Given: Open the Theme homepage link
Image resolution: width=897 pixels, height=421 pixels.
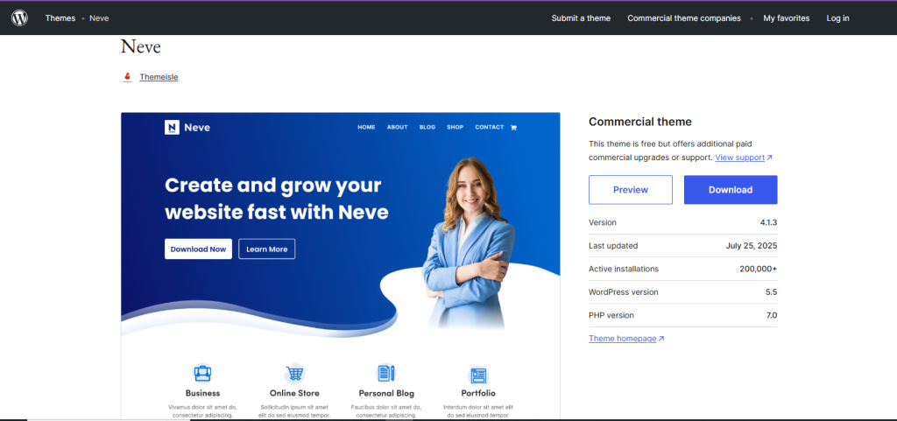Looking at the screenshot, I should click(626, 338).
